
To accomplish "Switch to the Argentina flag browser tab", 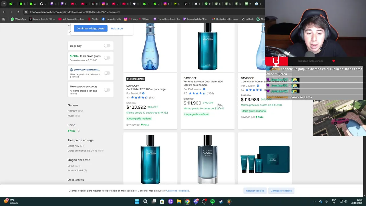I will pyautogui.click(x=258, y=4).
